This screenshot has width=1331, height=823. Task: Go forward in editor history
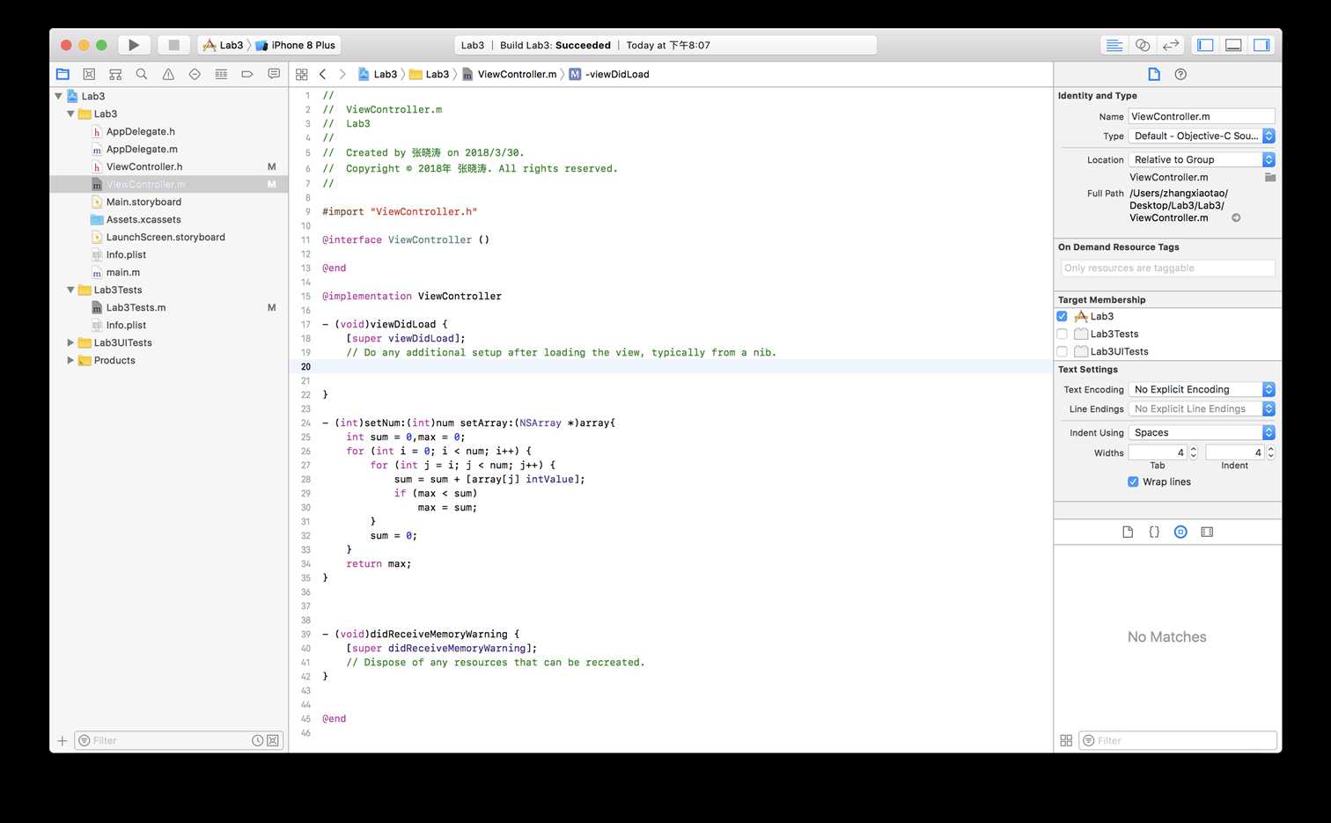(342, 74)
